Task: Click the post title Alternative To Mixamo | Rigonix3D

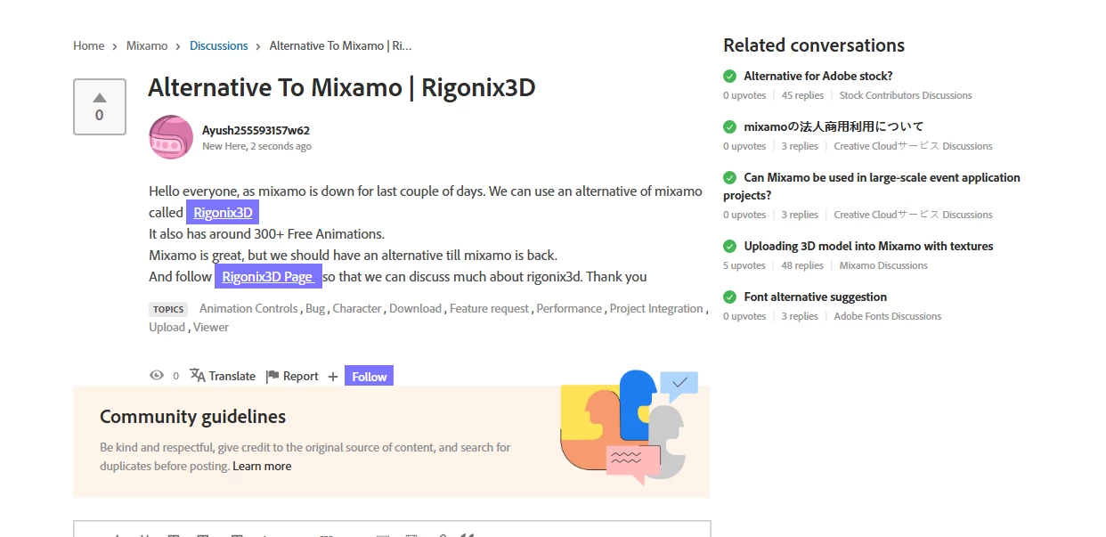Action: point(341,87)
